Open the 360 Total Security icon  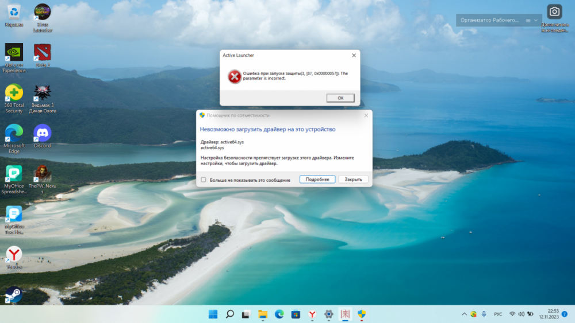click(14, 94)
